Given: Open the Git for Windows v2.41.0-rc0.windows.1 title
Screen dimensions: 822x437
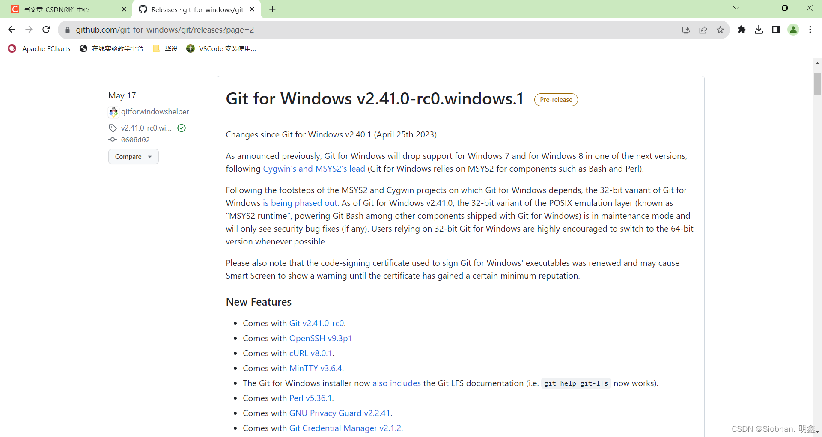Looking at the screenshot, I should pos(375,99).
